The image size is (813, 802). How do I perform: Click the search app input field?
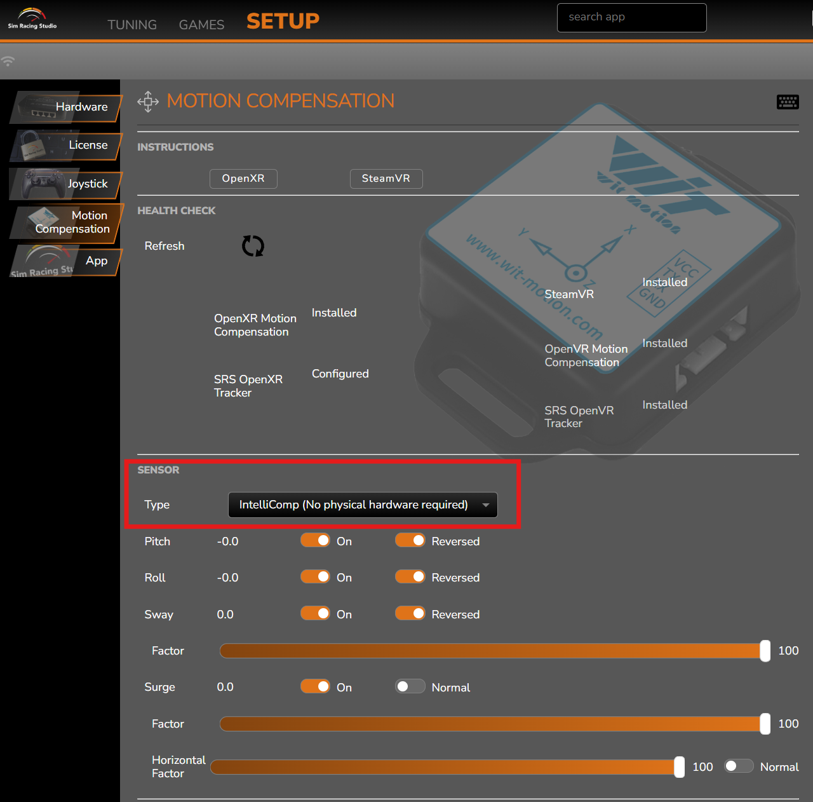click(x=631, y=18)
